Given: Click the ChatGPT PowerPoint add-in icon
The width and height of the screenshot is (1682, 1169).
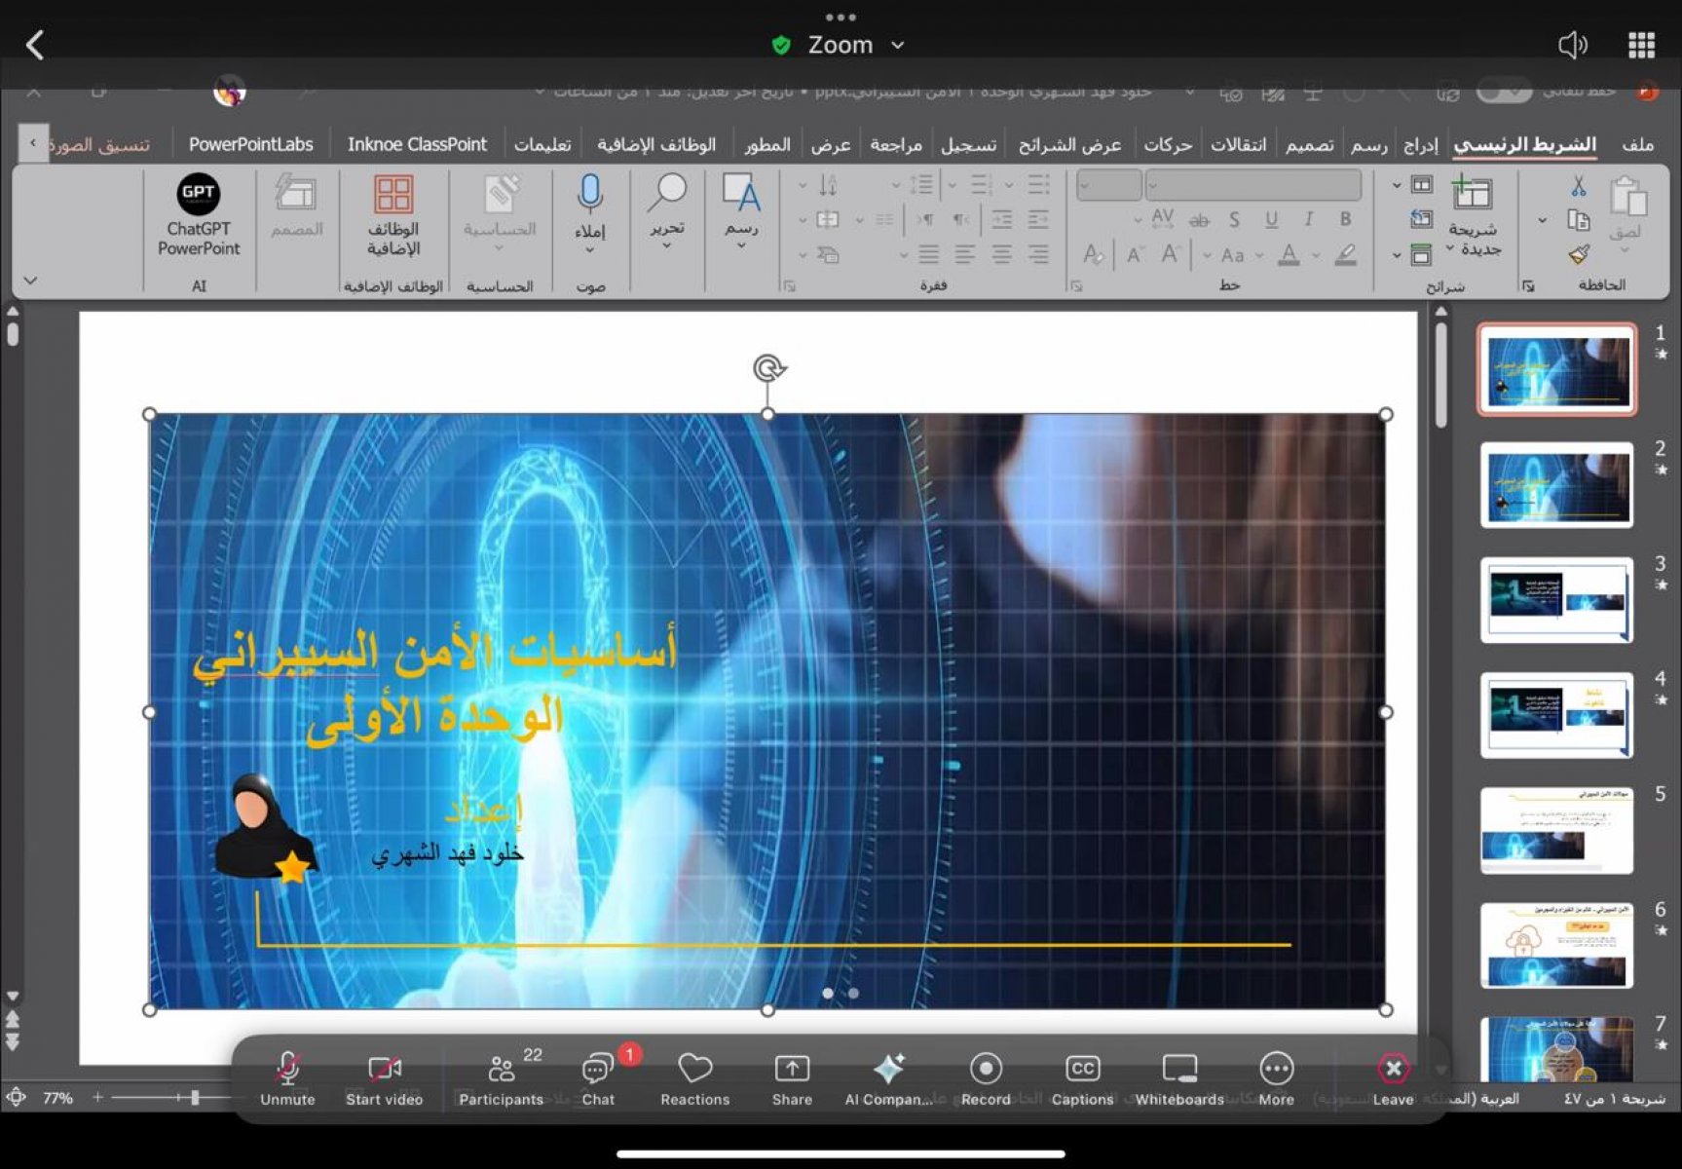Looking at the screenshot, I should coord(199,212).
